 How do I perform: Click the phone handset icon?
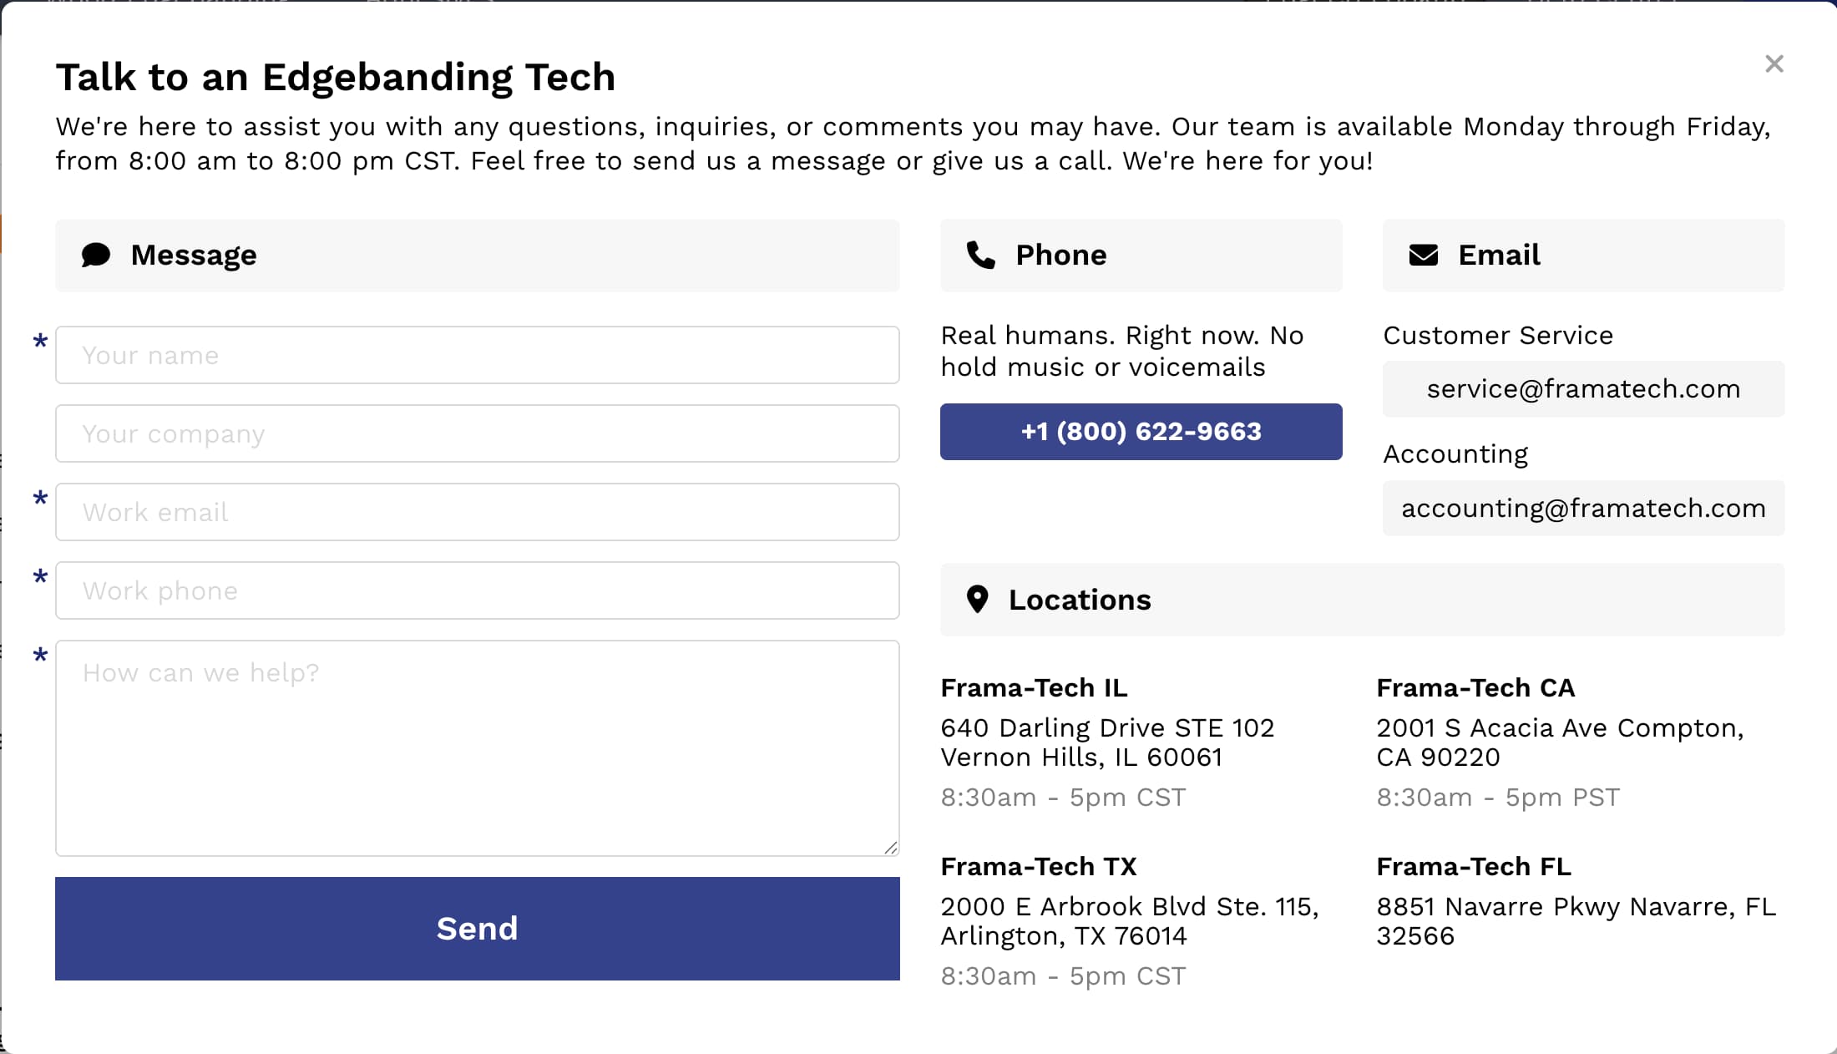980,255
